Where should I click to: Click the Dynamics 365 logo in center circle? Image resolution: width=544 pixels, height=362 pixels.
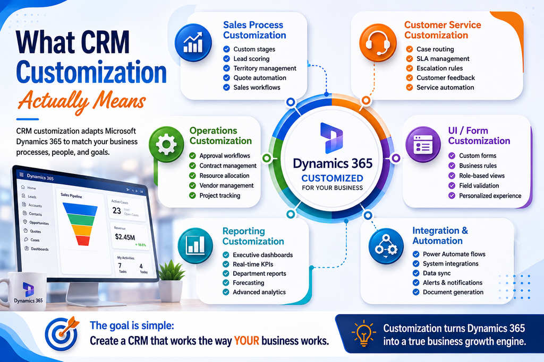(x=331, y=138)
